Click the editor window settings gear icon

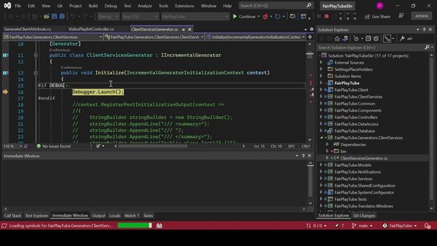coord(311,29)
